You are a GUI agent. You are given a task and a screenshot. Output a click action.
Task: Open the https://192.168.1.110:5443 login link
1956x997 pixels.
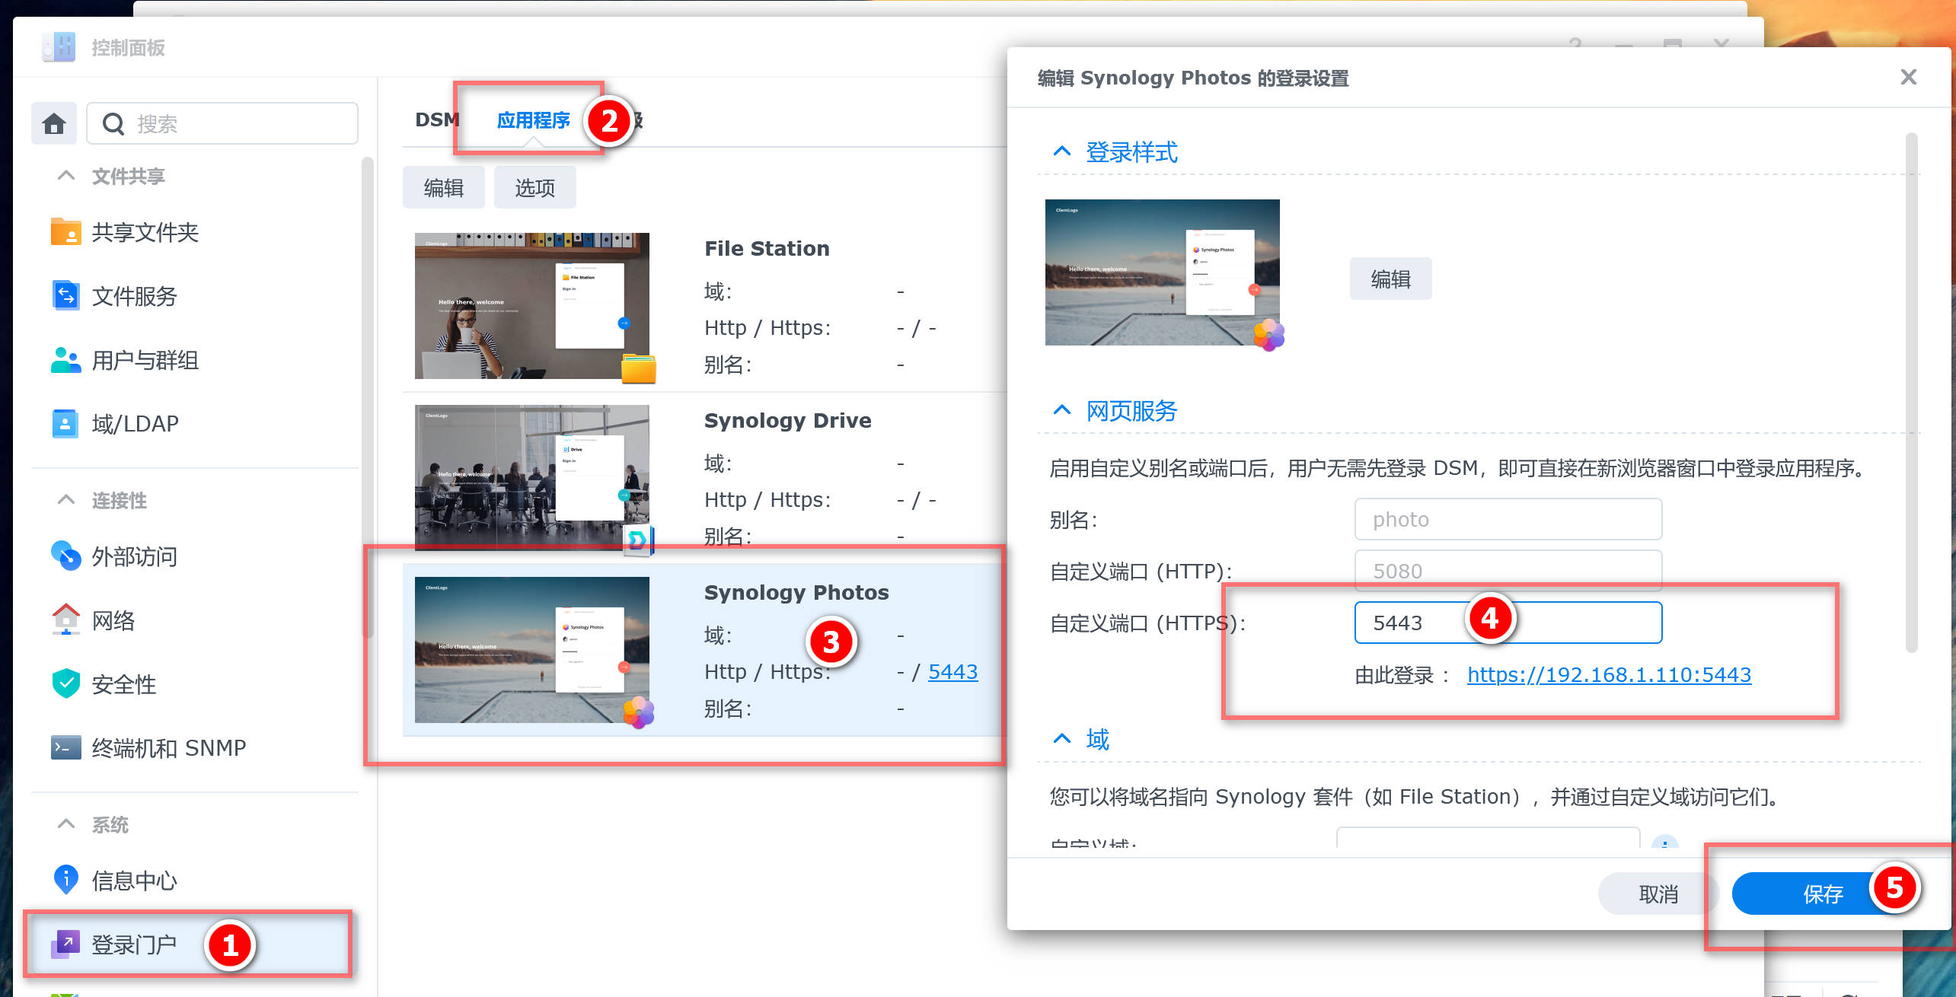pyautogui.click(x=1608, y=675)
